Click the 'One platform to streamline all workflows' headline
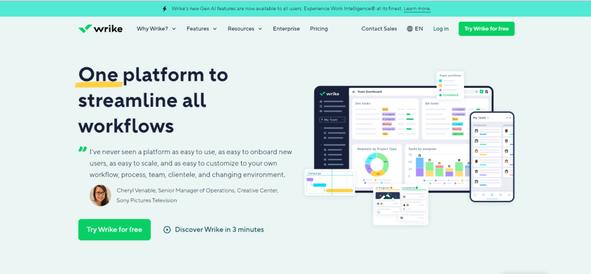This screenshot has width=591, height=274. coord(154,100)
